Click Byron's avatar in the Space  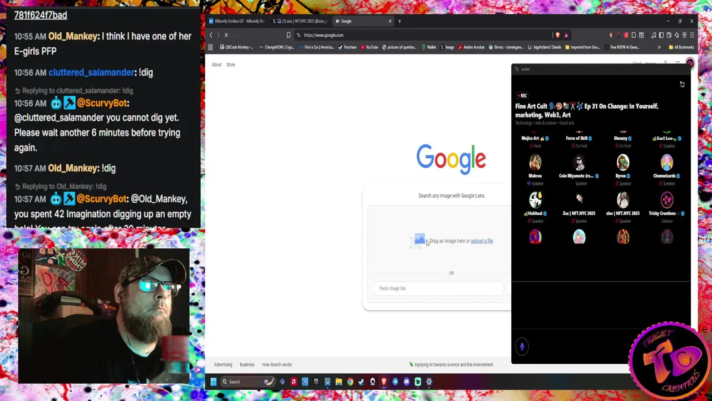[623, 162]
